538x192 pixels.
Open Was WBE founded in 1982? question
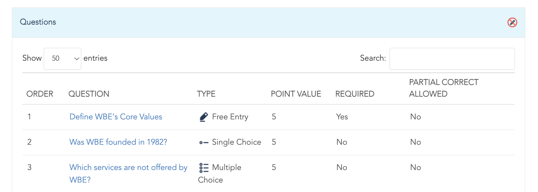click(x=118, y=142)
